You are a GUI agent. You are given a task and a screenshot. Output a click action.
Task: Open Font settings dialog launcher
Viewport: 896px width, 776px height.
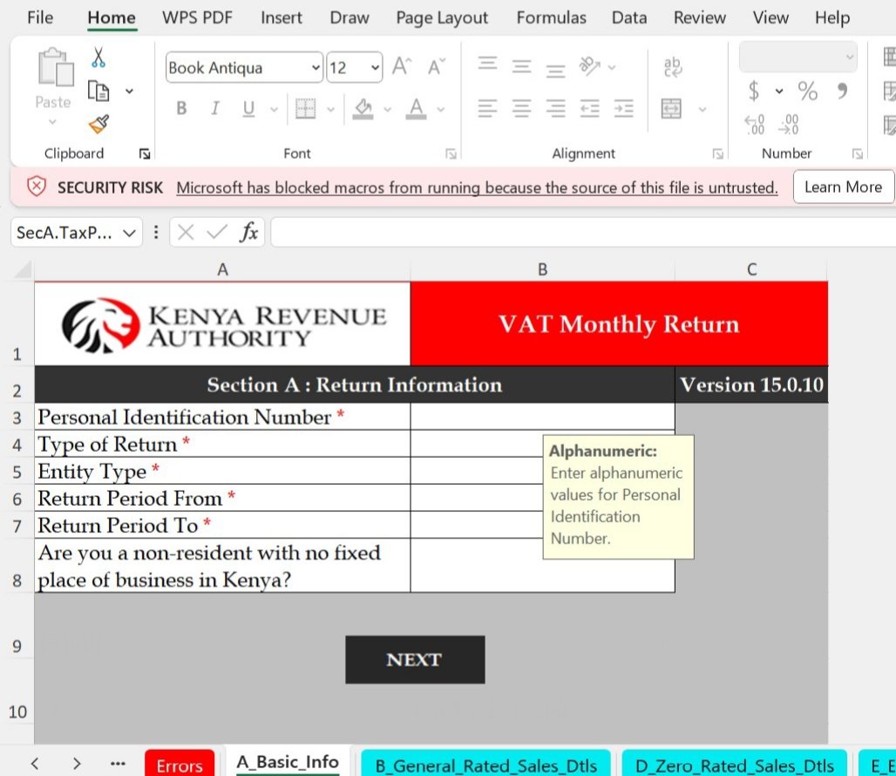tap(451, 153)
